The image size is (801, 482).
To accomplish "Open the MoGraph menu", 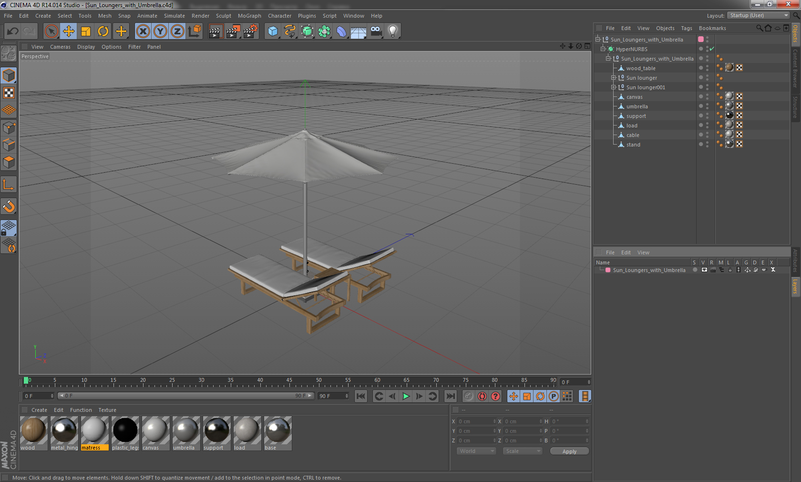I will [x=249, y=16].
